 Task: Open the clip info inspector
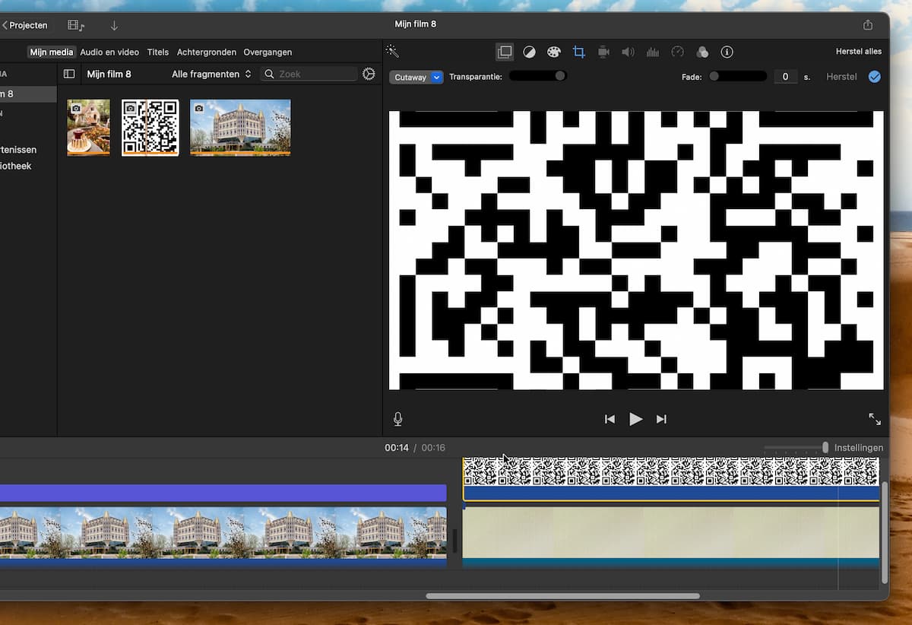click(727, 52)
